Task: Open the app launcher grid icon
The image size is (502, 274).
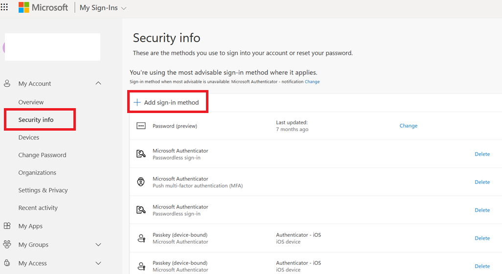Action: 4,8
